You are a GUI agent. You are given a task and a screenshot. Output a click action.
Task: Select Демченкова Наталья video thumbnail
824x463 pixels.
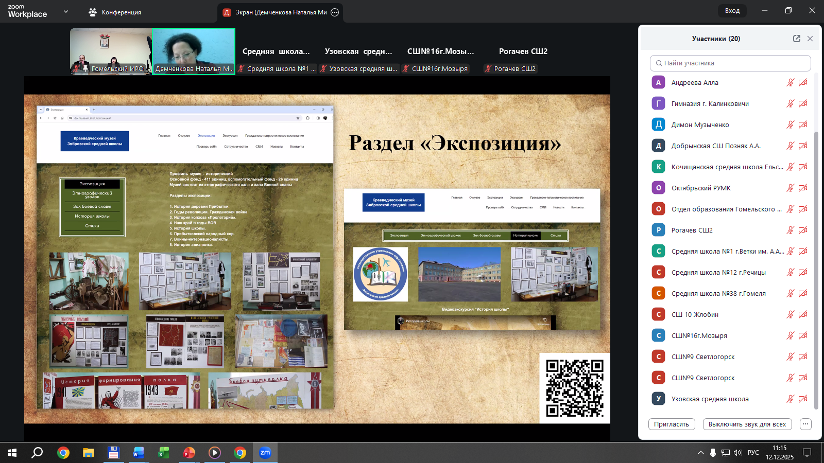194,51
